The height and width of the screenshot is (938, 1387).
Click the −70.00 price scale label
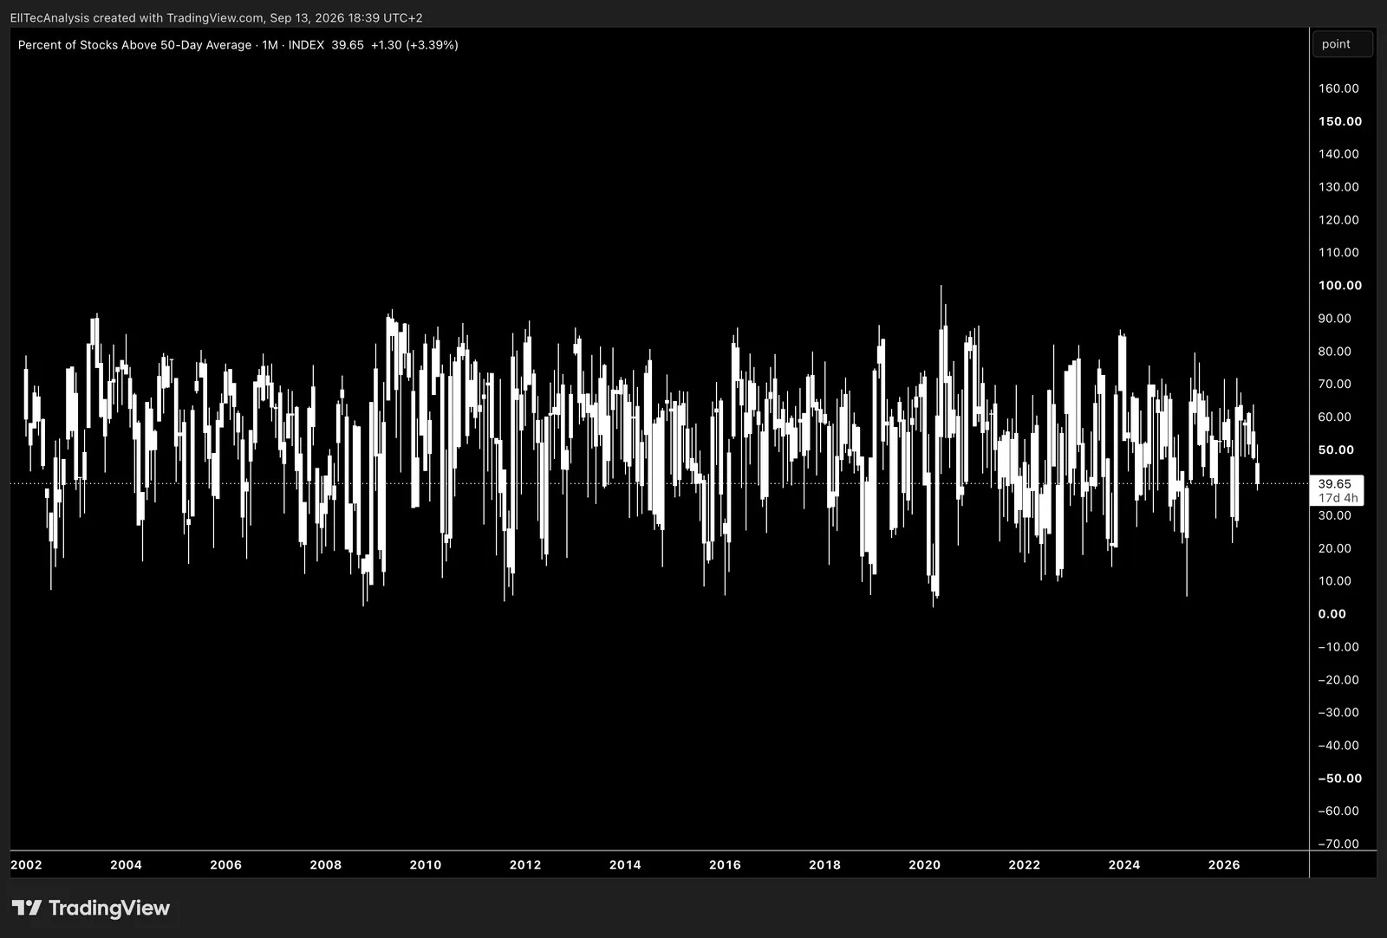(1338, 844)
